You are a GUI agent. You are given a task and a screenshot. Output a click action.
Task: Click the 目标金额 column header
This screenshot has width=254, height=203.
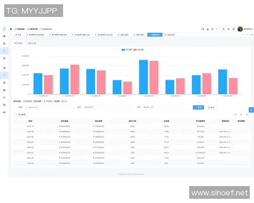coord(64,121)
